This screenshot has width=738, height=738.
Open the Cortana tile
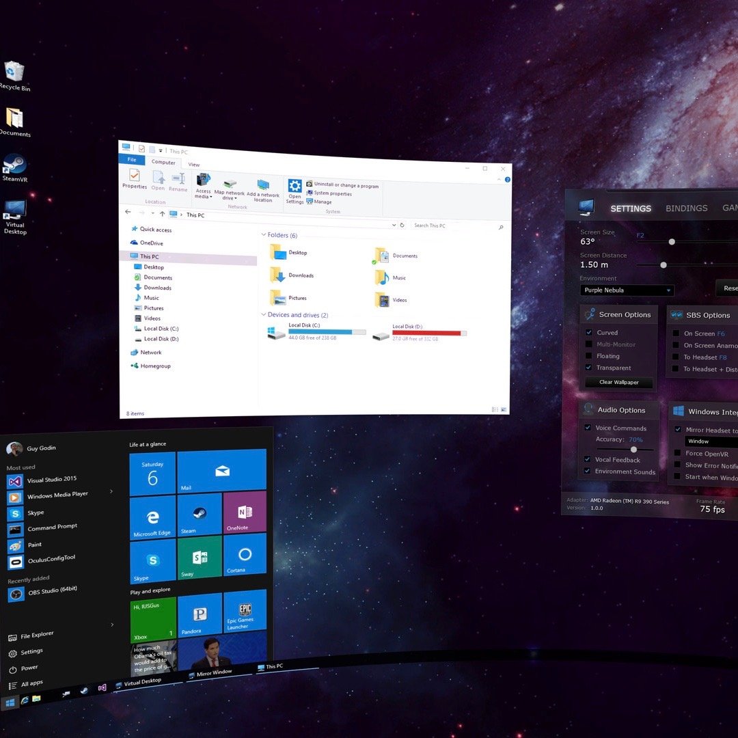pyautogui.click(x=245, y=554)
